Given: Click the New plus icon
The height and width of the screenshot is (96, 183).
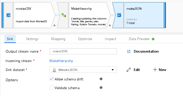Looking at the screenshot, I should click(x=155, y=70).
